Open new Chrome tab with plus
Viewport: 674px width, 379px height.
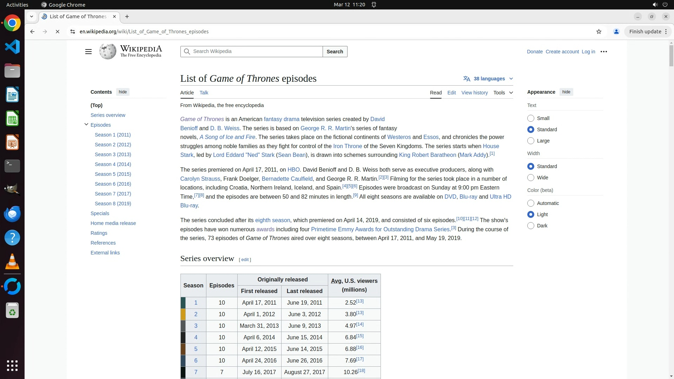127,16
